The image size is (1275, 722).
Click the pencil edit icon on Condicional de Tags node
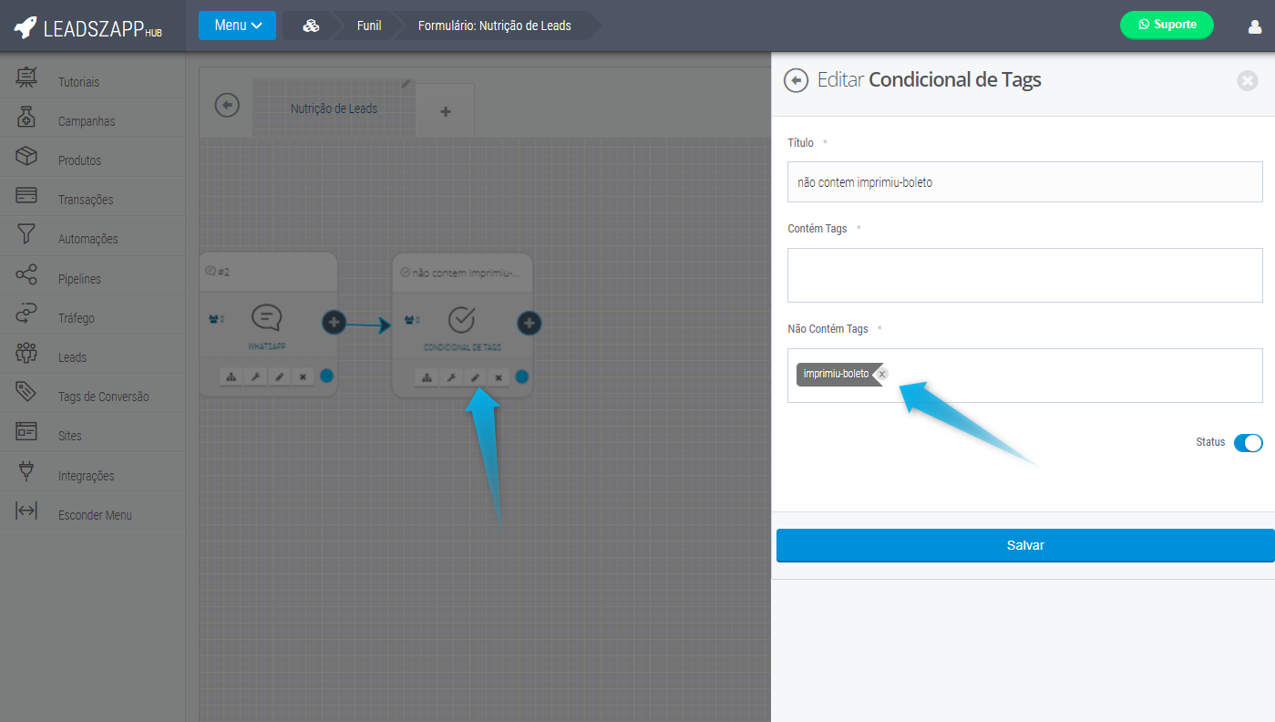click(x=475, y=377)
